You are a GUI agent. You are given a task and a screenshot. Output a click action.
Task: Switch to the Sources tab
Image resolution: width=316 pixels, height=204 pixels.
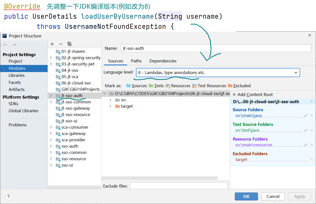(115, 61)
